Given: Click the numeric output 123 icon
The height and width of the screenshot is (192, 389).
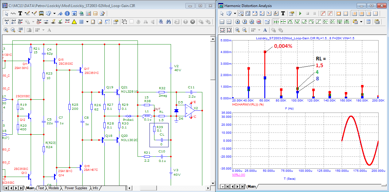Looking at the screenshot, I should (377, 22).
